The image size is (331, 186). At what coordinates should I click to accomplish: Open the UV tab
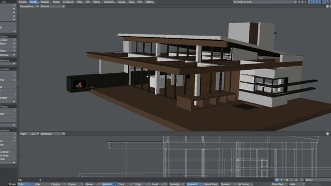(x=88, y=2)
